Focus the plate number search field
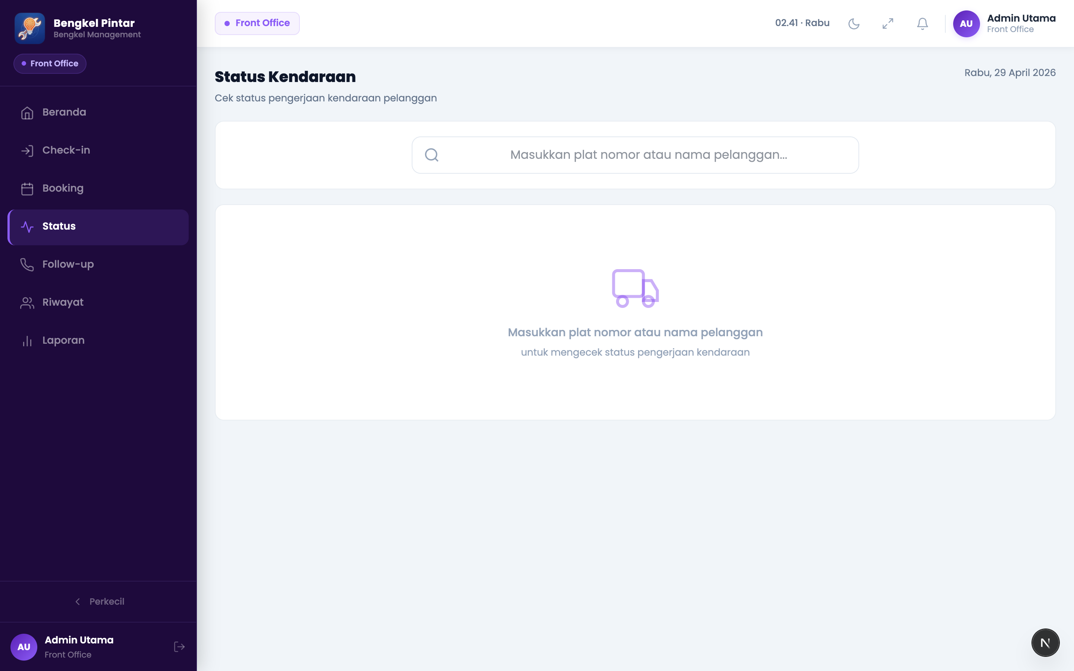The height and width of the screenshot is (671, 1074). pyautogui.click(x=635, y=155)
